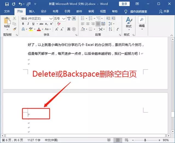Apply numbered list icon
Viewport: 175px width, 143px height.
click(x=91, y=18)
